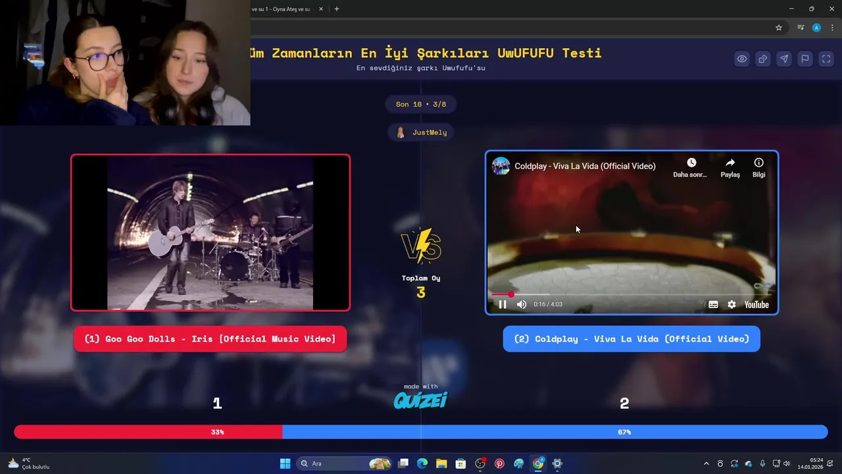This screenshot has height=474, width=842.
Task: Close the Oyna Ateş ve su tab
Action: coord(320,9)
